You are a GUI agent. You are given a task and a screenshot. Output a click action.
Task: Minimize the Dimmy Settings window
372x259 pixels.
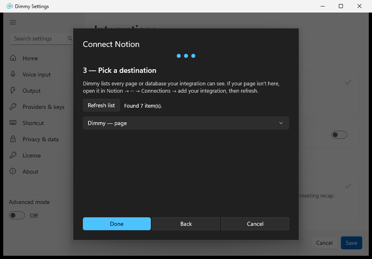click(322, 6)
